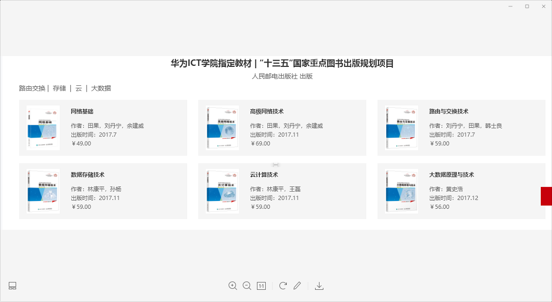Zoom in using the magnifier plus icon
This screenshot has width=552, height=302.
pyautogui.click(x=233, y=286)
